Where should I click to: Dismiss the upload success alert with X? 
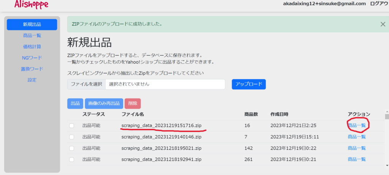click(383, 24)
